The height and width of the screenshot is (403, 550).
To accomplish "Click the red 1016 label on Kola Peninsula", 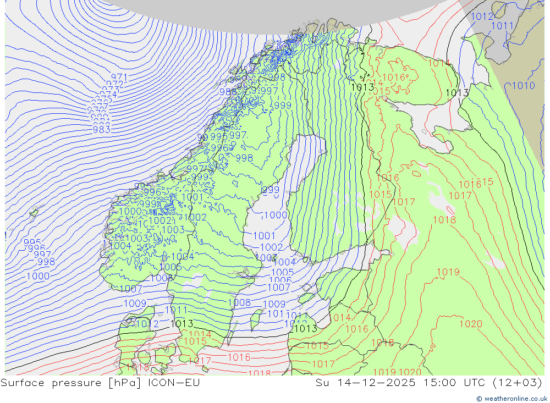I will [394, 78].
